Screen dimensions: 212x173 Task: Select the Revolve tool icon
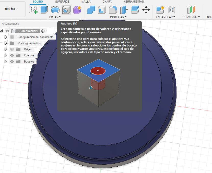pyautogui.click(x=55, y=10)
